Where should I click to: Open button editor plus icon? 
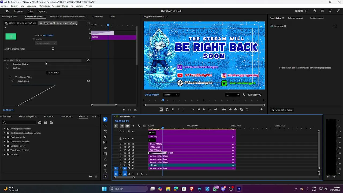(x=262, y=109)
